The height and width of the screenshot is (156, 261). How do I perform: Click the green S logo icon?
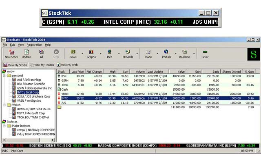253,54
